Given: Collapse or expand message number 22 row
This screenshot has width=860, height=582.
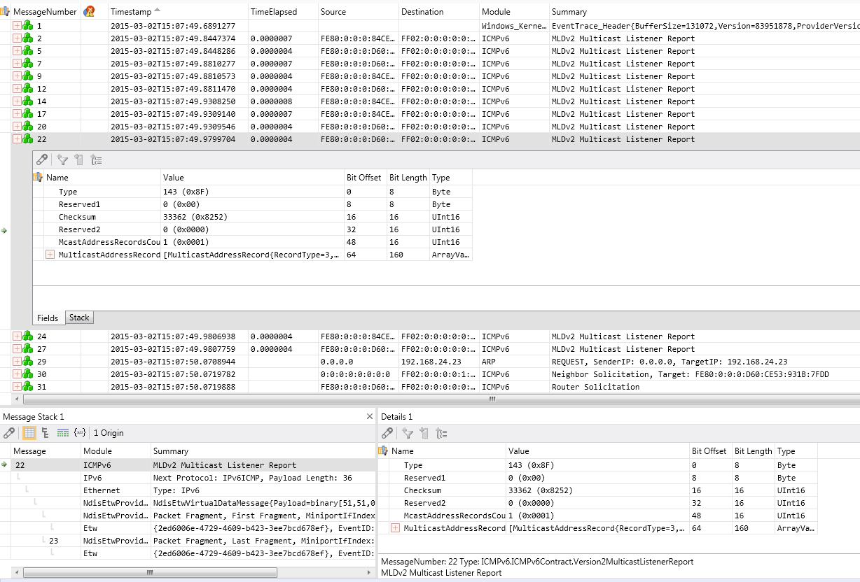Looking at the screenshot, I should point(17,139).
